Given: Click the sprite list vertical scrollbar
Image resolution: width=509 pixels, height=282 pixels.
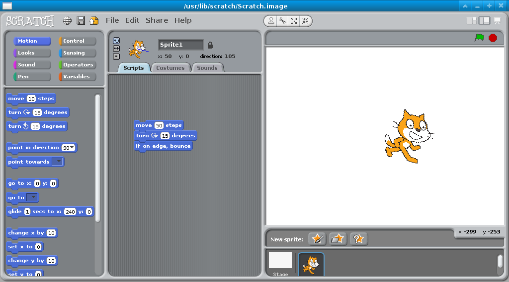Looking at the screenshot, I should (x=500, y=262).
